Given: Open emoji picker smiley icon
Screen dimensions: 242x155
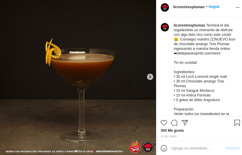Looking at the screenshot, I should click(x=164, y=148).
